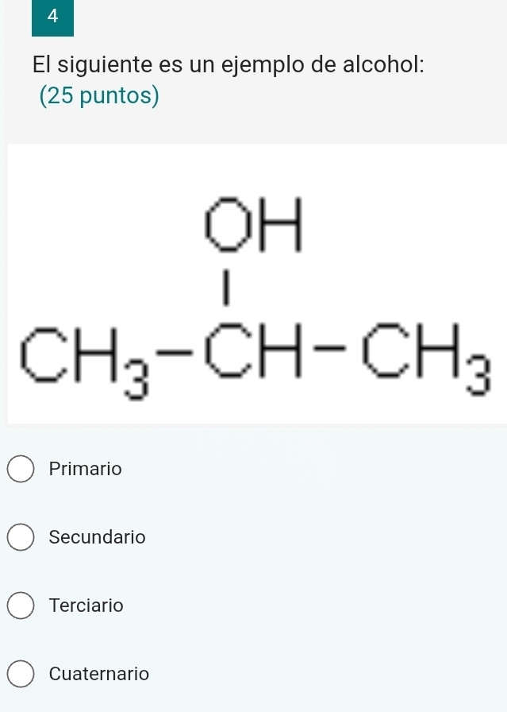Click the teal question number 4 badge
Image resolution: width=507 pixels, height=712 pixels.
52,17
